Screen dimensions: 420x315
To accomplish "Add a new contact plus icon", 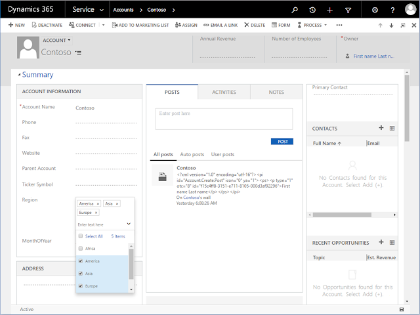I will (381, 128).
